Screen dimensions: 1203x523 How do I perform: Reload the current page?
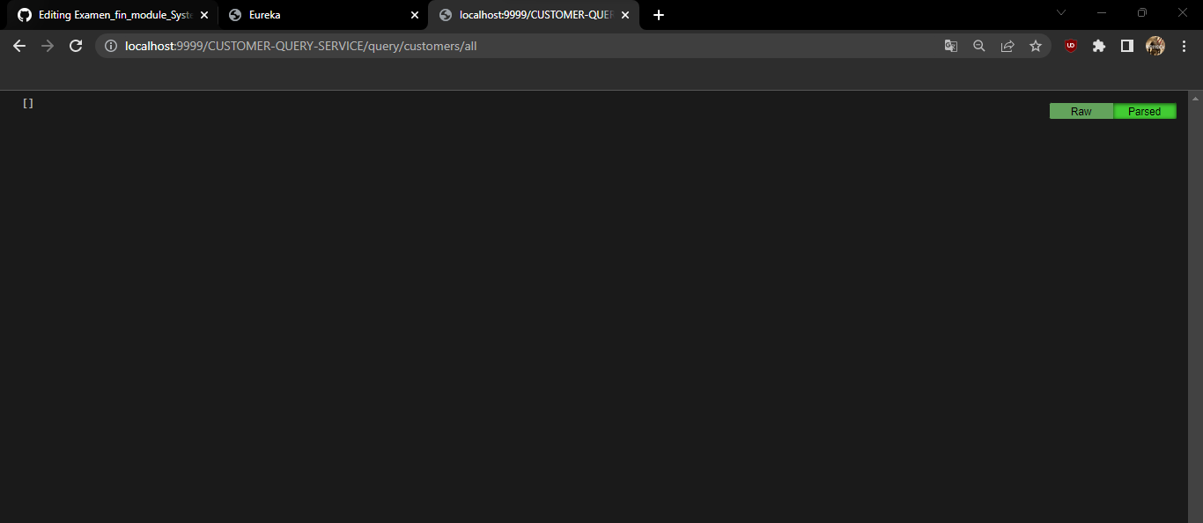pos(76,45)
